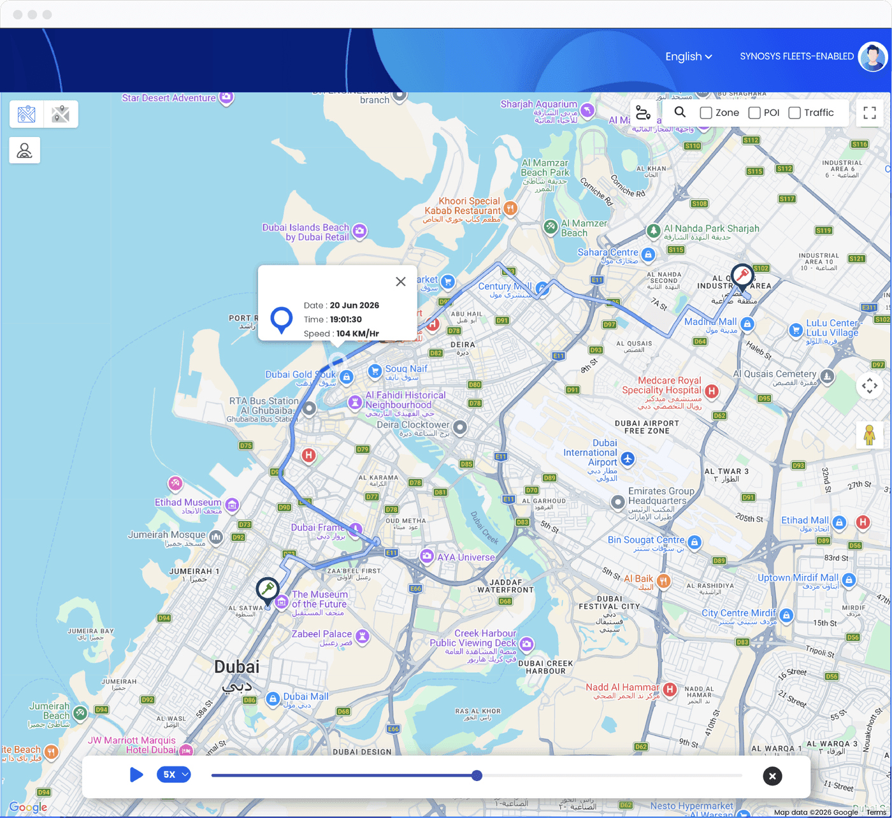Click the Bin Sougat Centre pin
Screen dimensions: 892x818
694,542
